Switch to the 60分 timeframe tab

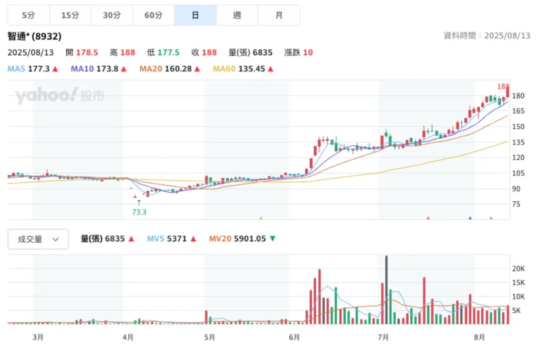(x=153, y=15)
